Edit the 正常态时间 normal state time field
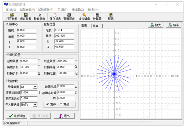184x127 pixels. pyautogui.click(x=29, y=92)
